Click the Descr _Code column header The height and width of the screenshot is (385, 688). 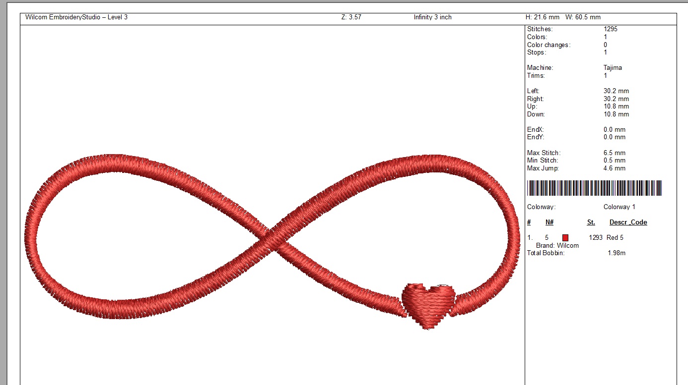tap(628, 222)
